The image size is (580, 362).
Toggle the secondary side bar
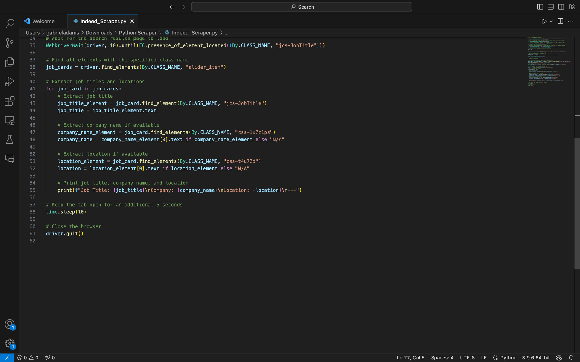(x=561, y=7)
